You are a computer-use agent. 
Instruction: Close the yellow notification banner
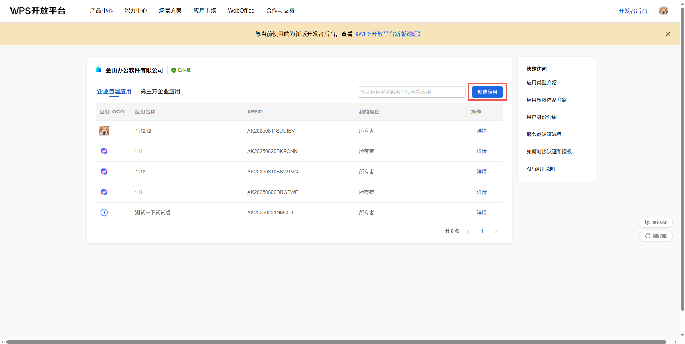668,34
